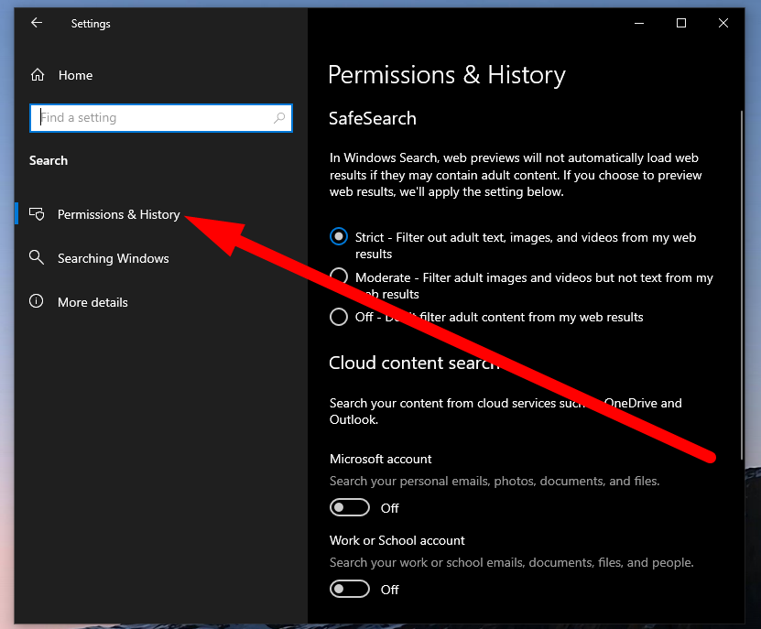This screenshot has width=761, height=629.
Task: Select the Home house icon
Action: [37, 75]
